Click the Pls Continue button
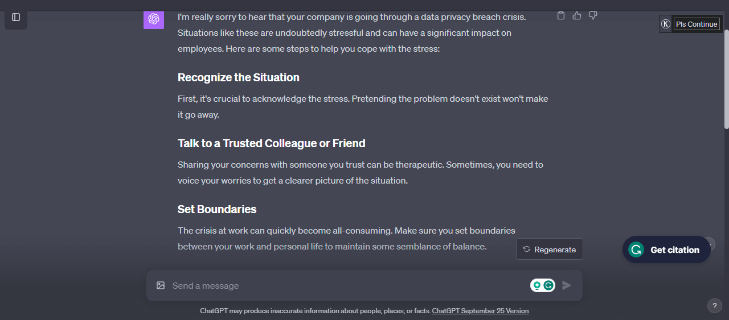This screenshot has width=729, height=320. coord(697,24)
